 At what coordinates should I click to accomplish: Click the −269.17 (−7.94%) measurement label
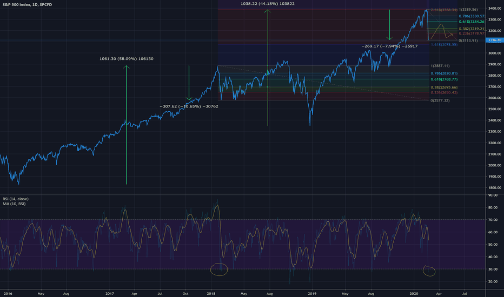[x=389, y=46]
